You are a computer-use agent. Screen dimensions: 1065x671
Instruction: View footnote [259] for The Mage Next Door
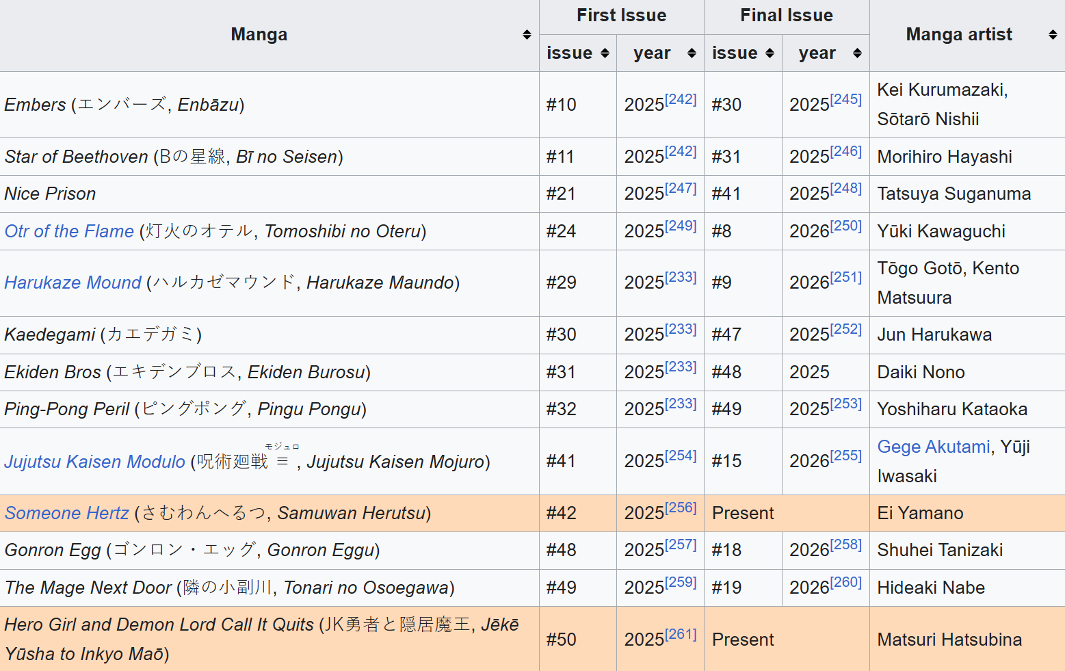click(x=681, y=582)
